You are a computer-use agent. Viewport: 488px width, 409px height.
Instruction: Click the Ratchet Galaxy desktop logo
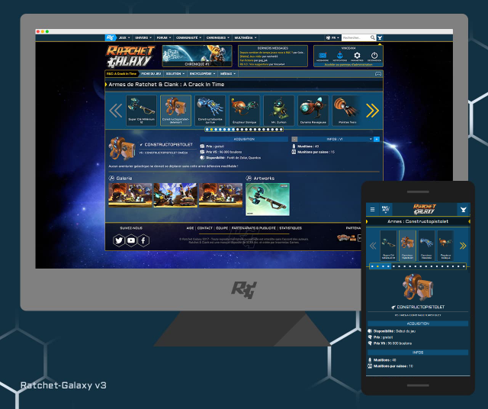click(130, 56)
